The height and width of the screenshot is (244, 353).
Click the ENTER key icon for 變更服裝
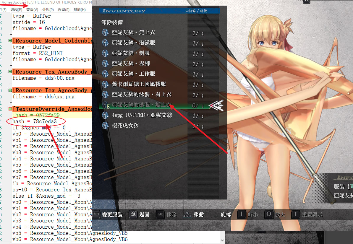pos(96,214)
